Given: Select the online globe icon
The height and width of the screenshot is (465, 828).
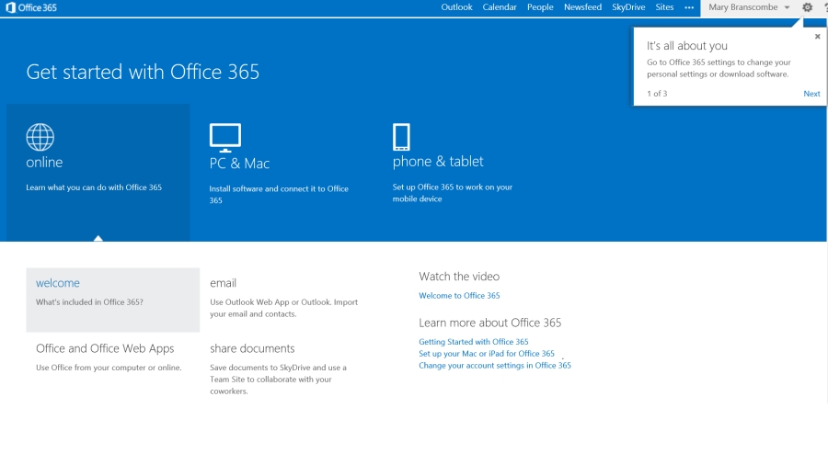Looking at the screenshot, I should [x=40, y=137].
